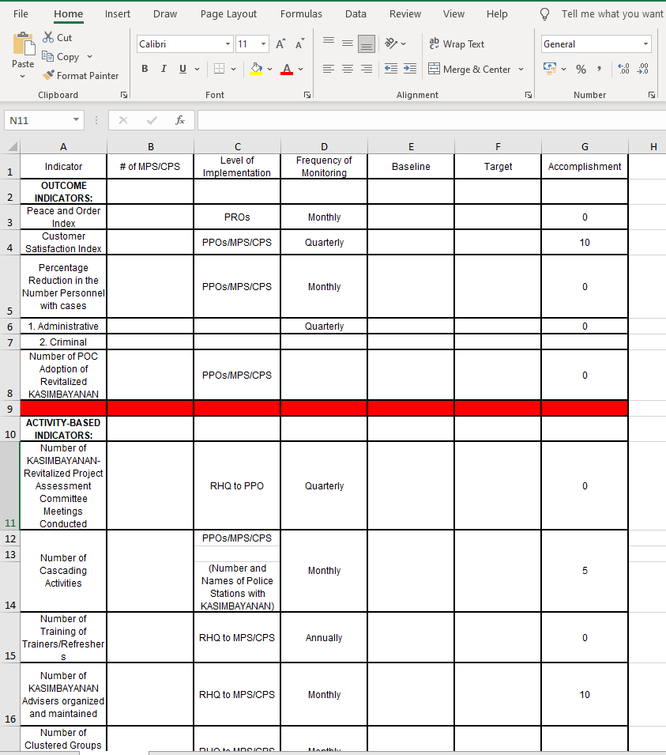
Task: Cancel formula entry with X icon
Action: point(123,120)
